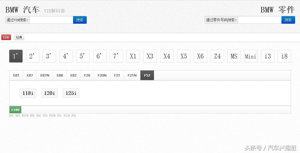The width and height of the screenshot is (300, 153).
Task: Click the 通过VIN搜索 label
Action: [x=17, y=20]
